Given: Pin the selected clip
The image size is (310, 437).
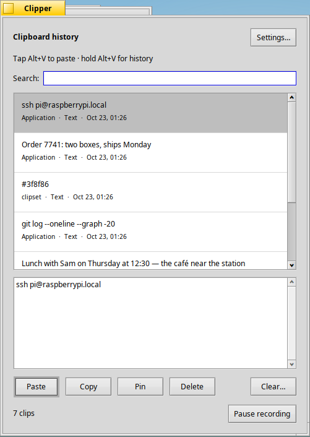Looking at the screenshot, I should (140, 387).
